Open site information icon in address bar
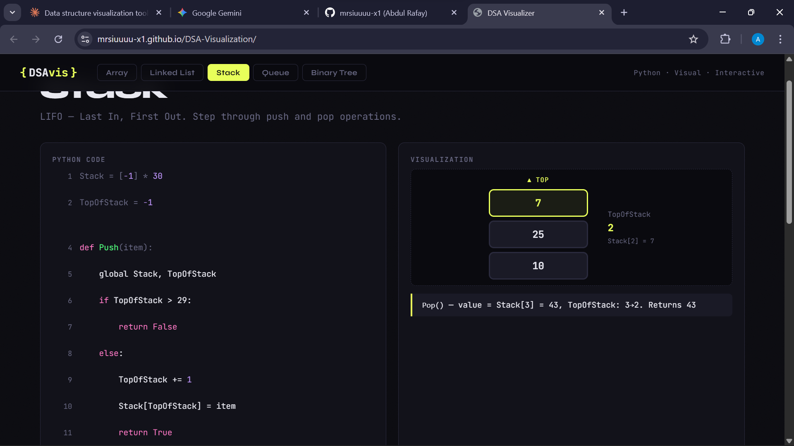The height and width of the screenshot is (446, 794). click(85, 39)
